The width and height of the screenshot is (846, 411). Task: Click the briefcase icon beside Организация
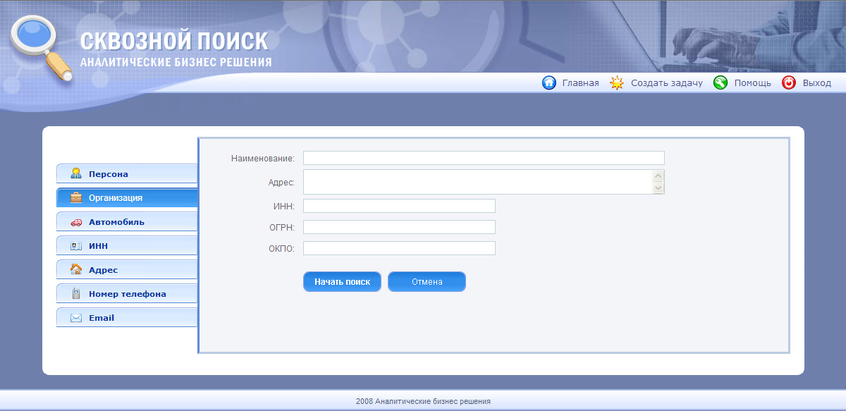[x=75, y=197]
